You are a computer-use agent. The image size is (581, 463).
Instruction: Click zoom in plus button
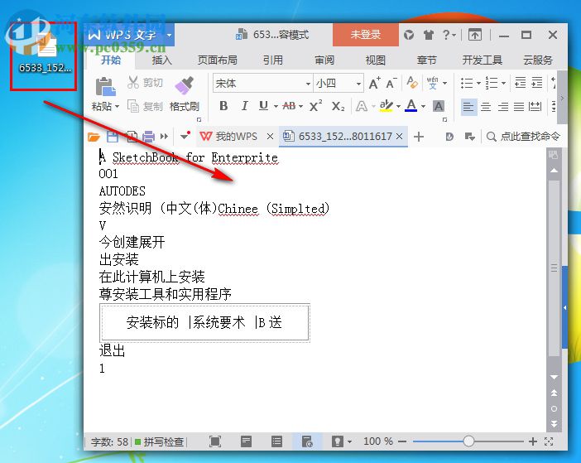click(533, 441)
